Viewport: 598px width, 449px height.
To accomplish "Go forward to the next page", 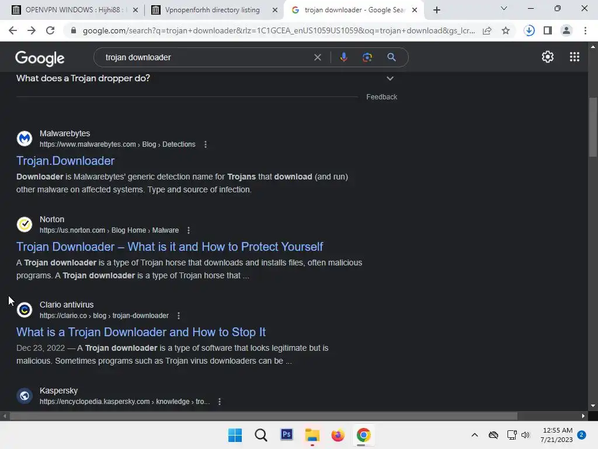I will [x=32, y=30].
